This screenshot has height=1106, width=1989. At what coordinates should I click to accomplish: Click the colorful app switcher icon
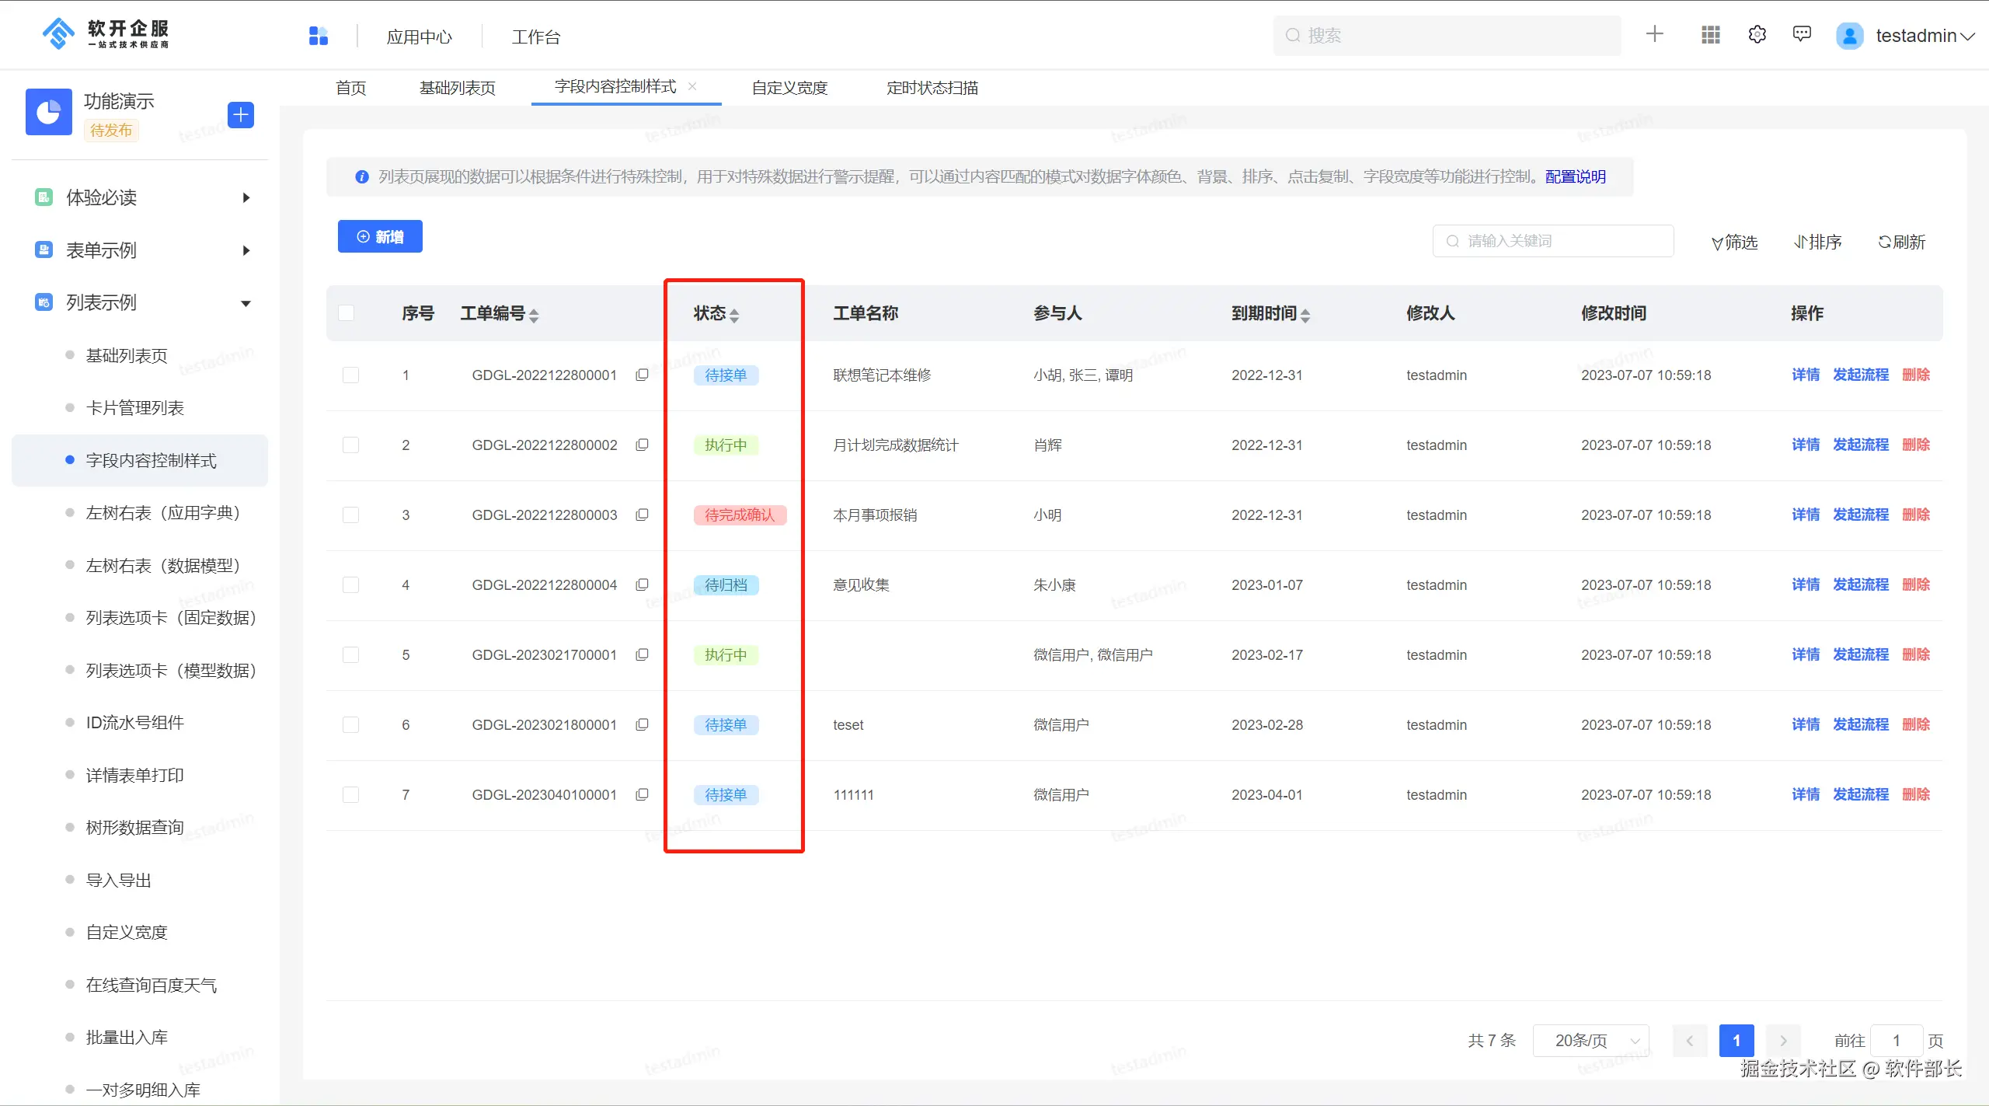pyautogui.click(x=319, y=36)
